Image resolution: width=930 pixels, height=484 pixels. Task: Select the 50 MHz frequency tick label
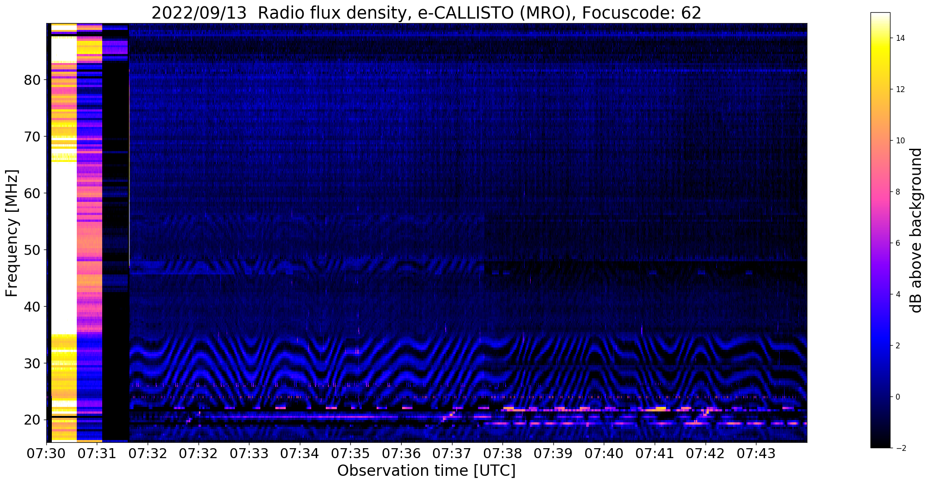click(32, 250)
